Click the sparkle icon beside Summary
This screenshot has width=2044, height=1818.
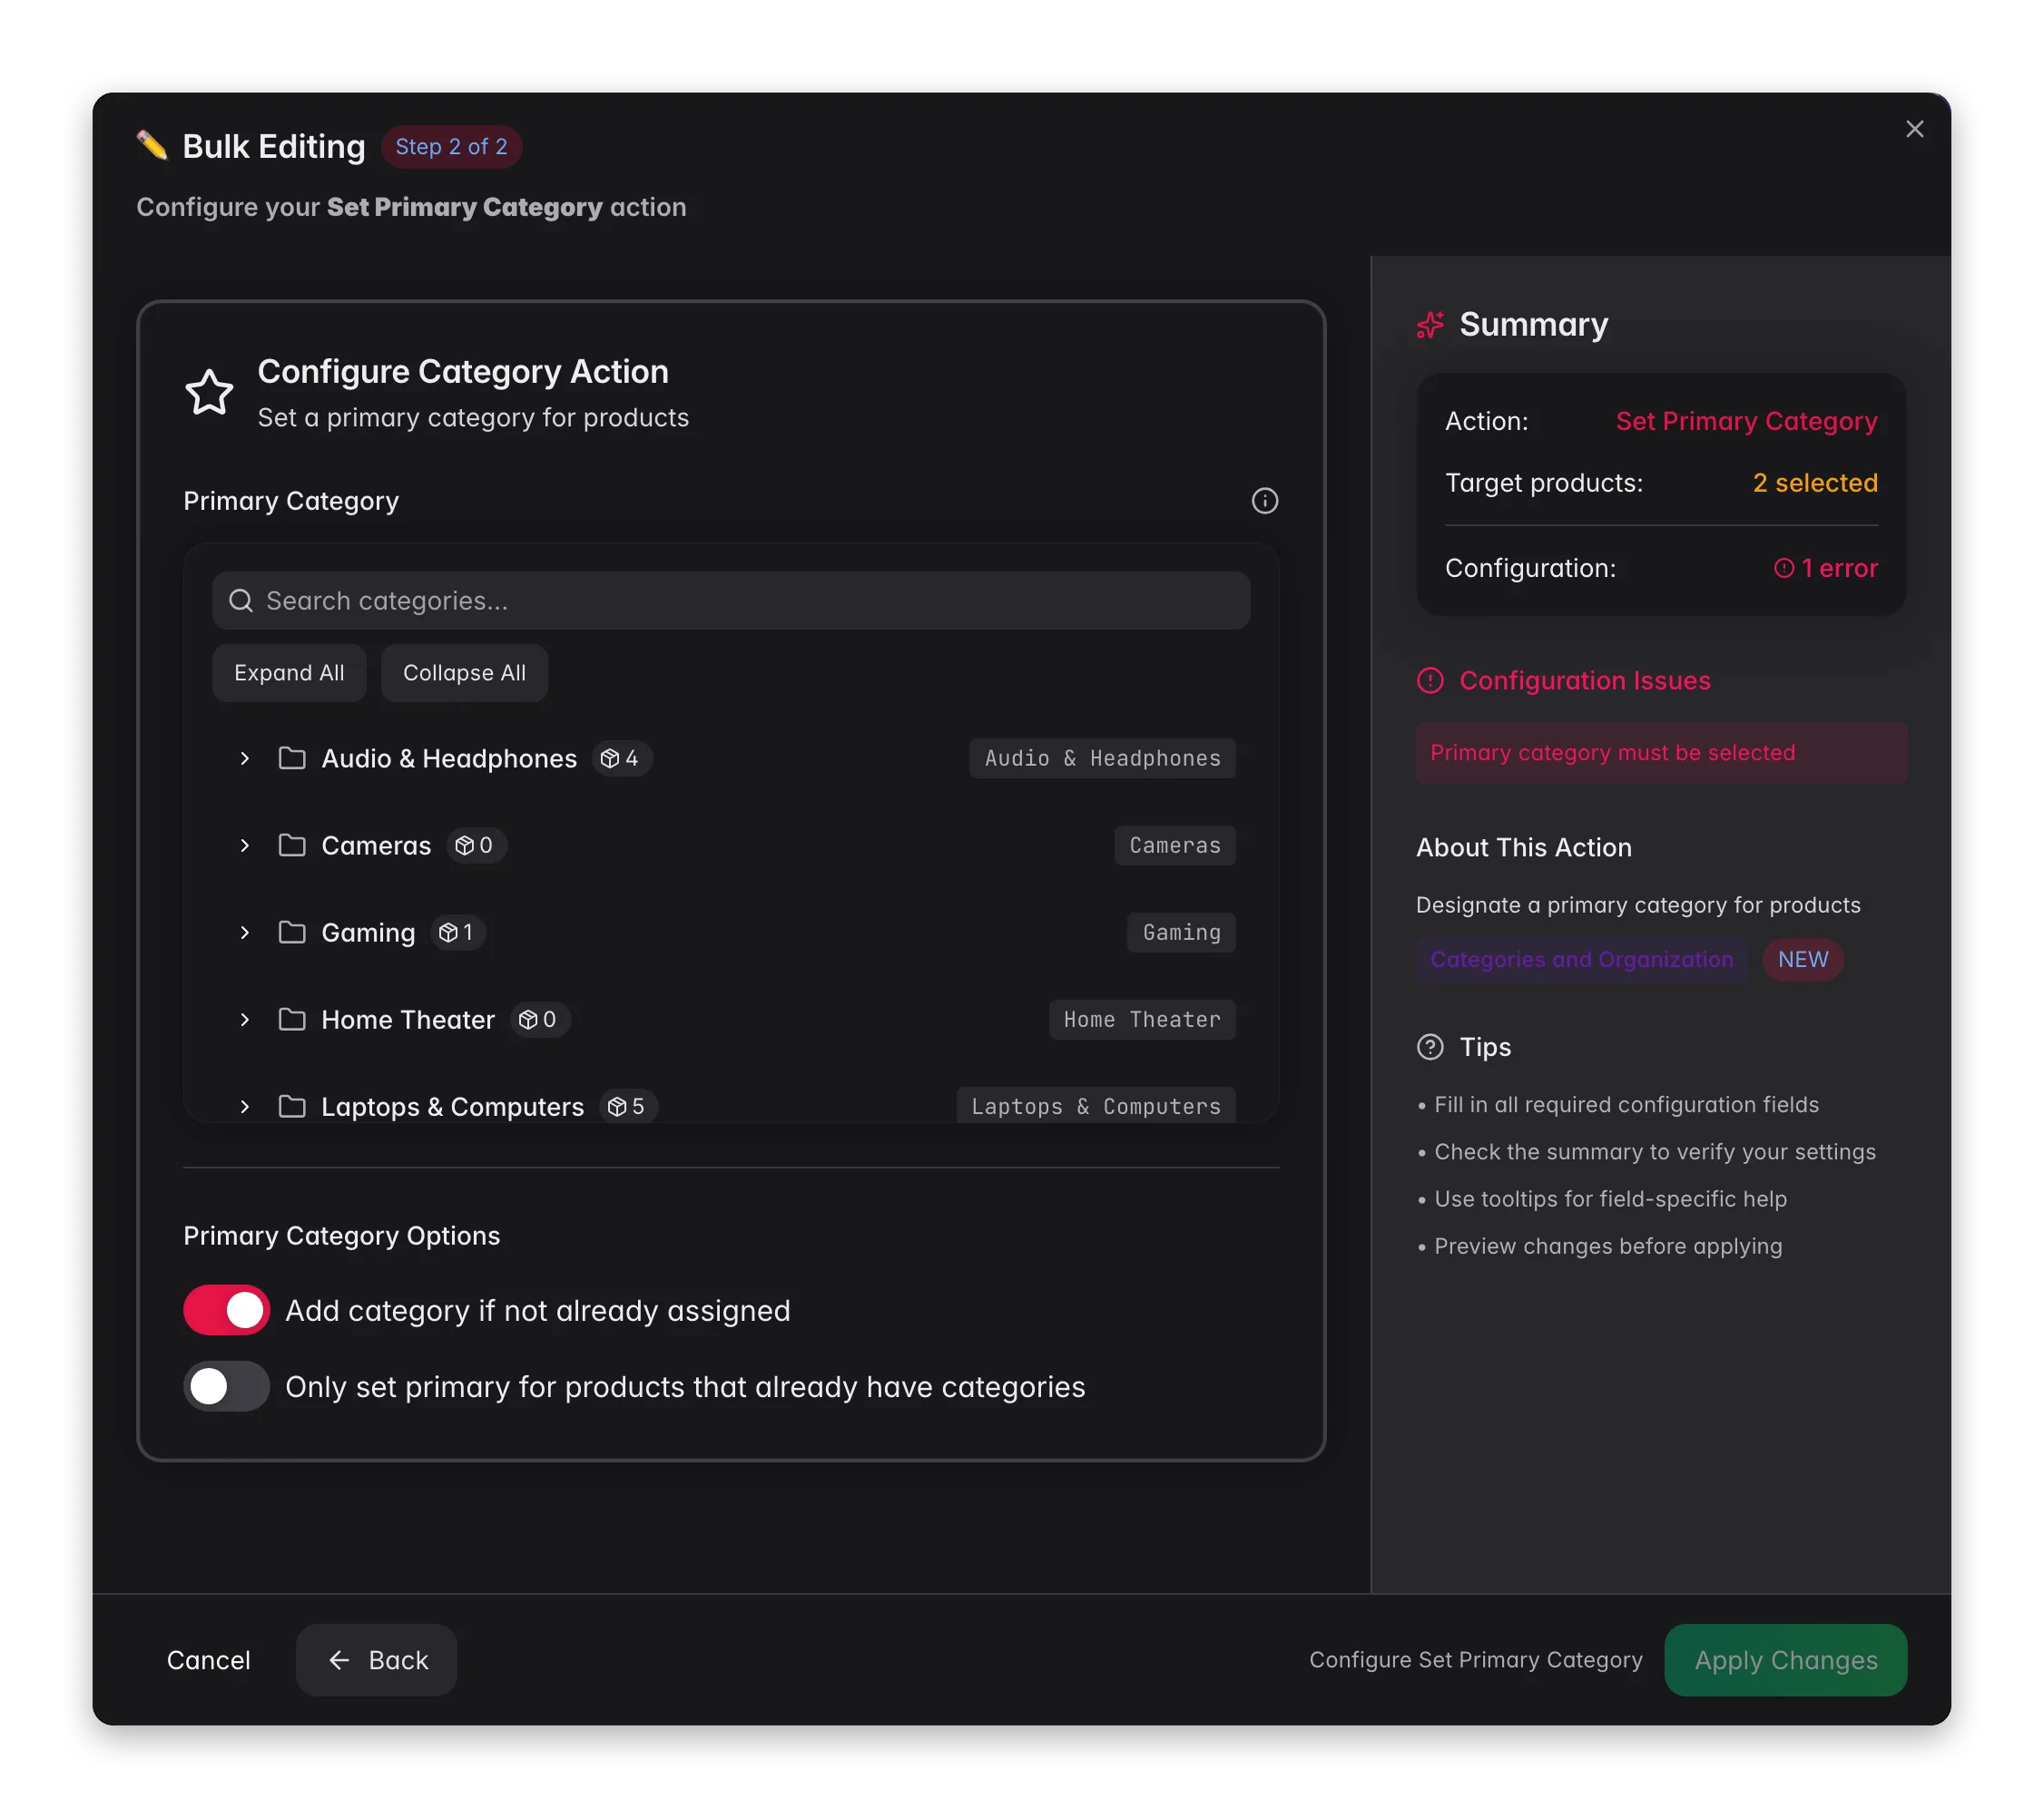(1430, 325)
